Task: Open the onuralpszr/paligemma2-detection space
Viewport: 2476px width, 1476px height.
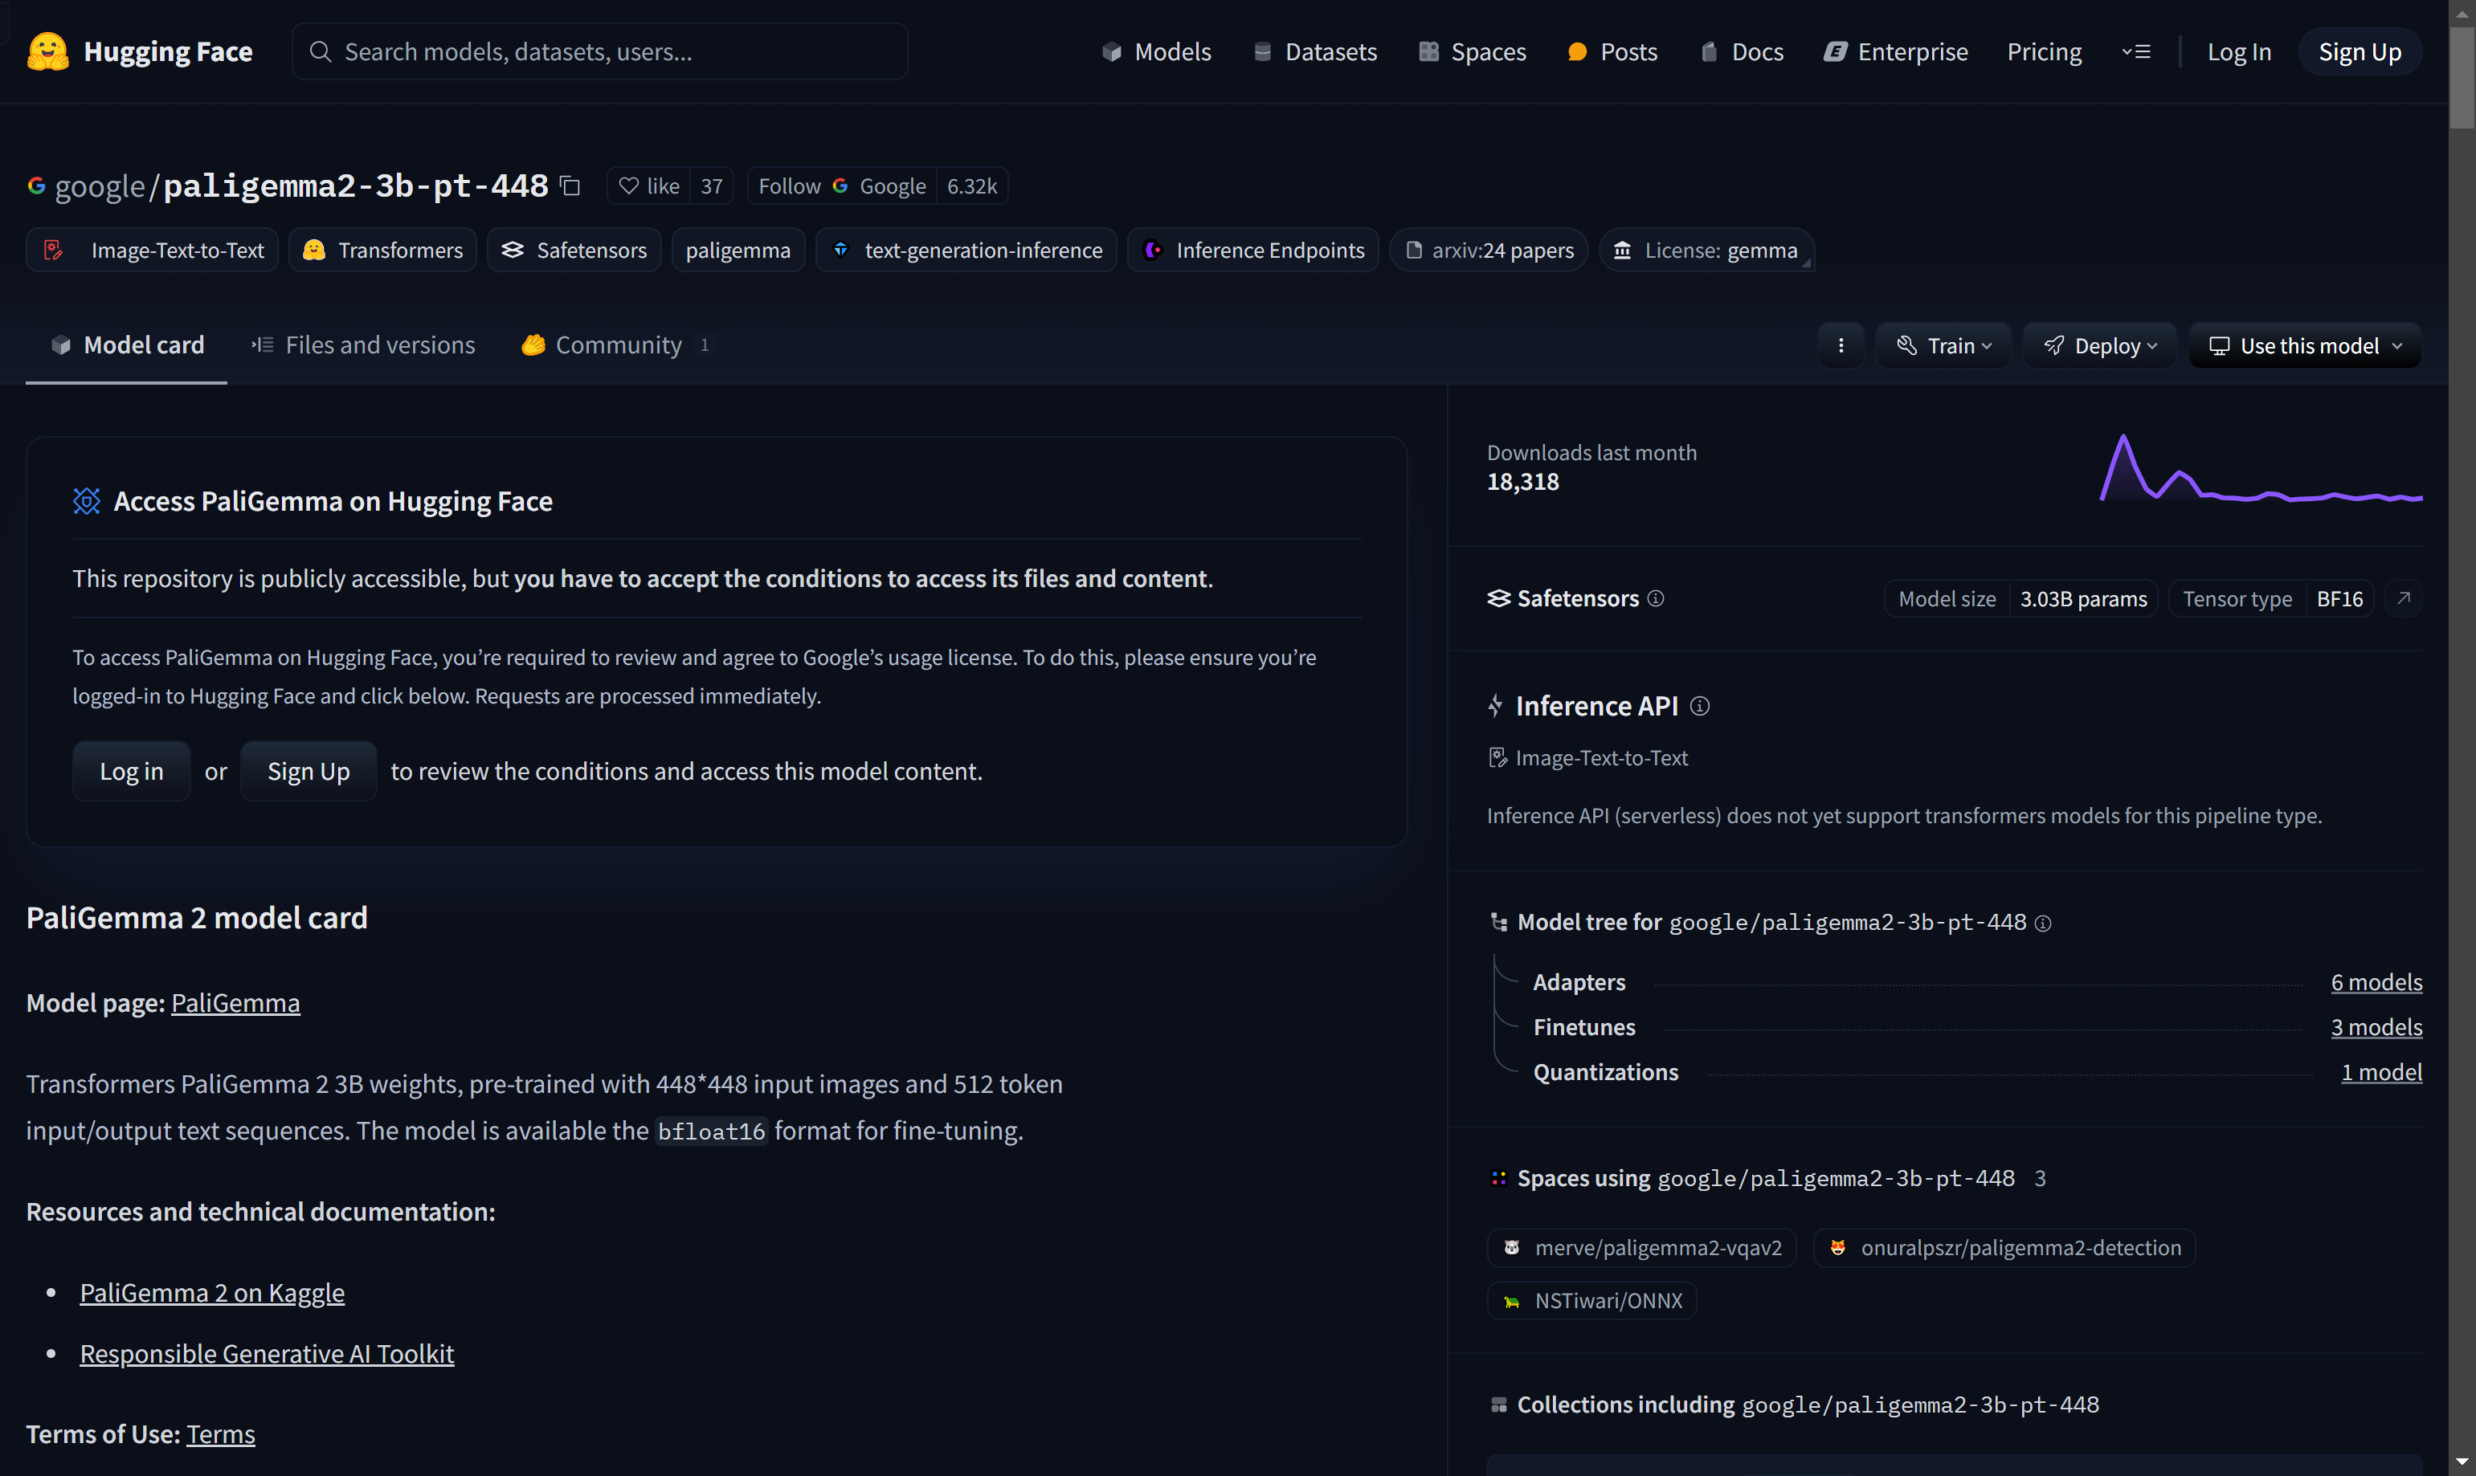Action: pos(2004,1247)
